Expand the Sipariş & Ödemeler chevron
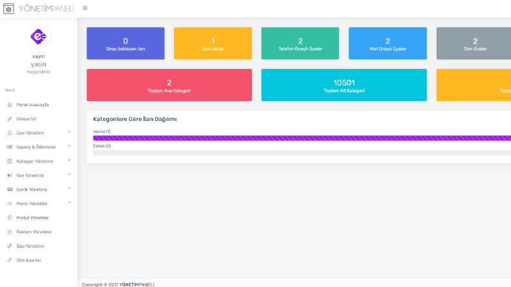Viewport: 511px width, 287px height. point(69,147)
